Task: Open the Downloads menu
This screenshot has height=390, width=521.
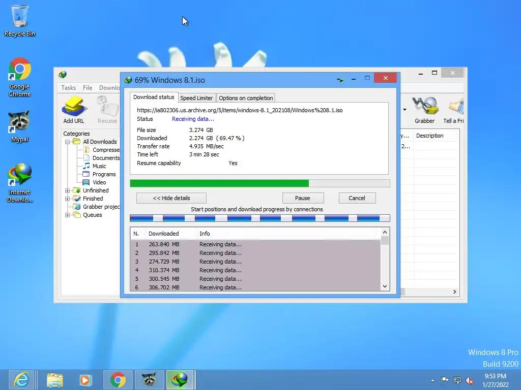Action: pos(109,87)
